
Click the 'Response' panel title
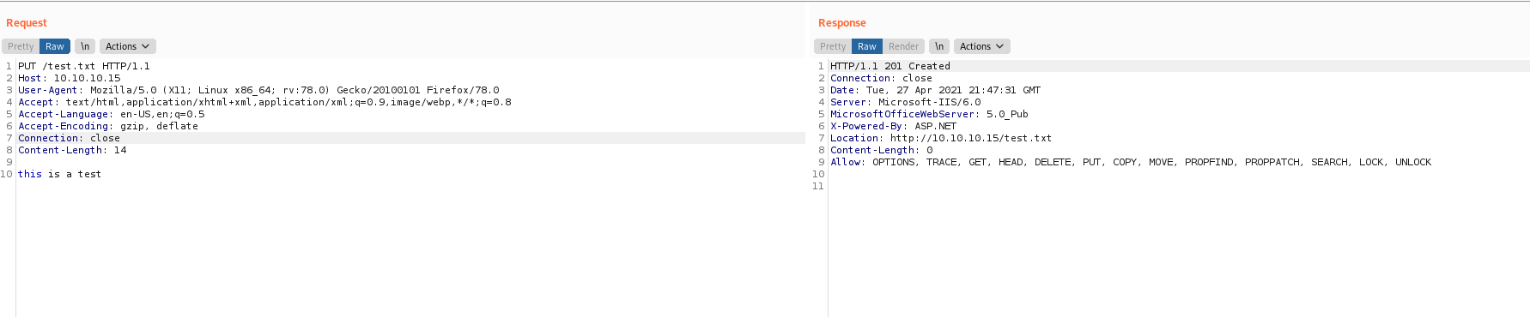(x=842, y=23)
